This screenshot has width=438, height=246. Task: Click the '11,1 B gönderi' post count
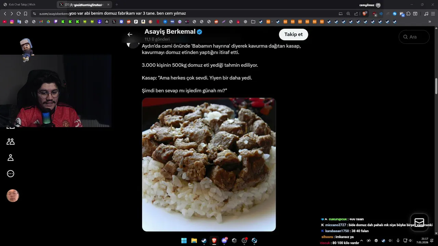(x=157, y=39)
